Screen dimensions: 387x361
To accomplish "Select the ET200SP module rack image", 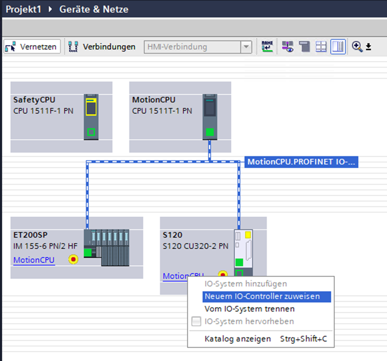I will (x=107, y=248).
